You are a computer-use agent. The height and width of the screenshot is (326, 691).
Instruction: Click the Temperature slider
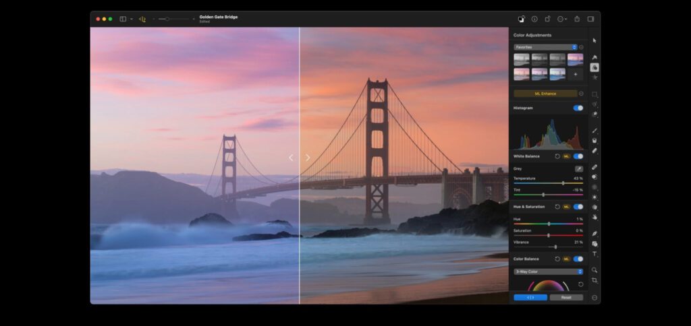(x=548, y=183)
